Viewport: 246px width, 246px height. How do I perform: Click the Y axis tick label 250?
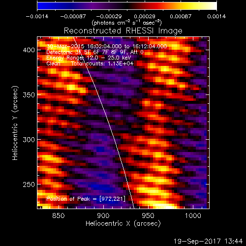pos(29,184)
